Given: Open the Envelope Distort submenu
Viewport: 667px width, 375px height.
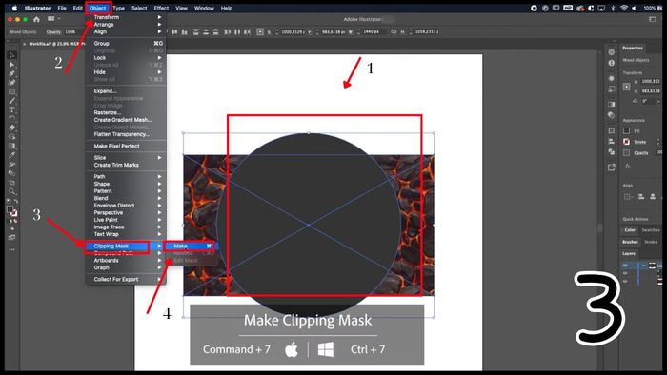Looking at the screenshot, I should (126, 206).
